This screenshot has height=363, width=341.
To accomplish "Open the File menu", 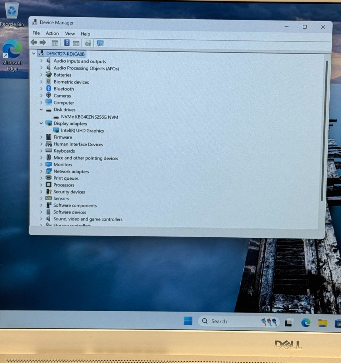I will 36,33.
